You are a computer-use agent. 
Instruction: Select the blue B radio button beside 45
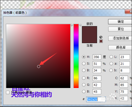[84, 92]
